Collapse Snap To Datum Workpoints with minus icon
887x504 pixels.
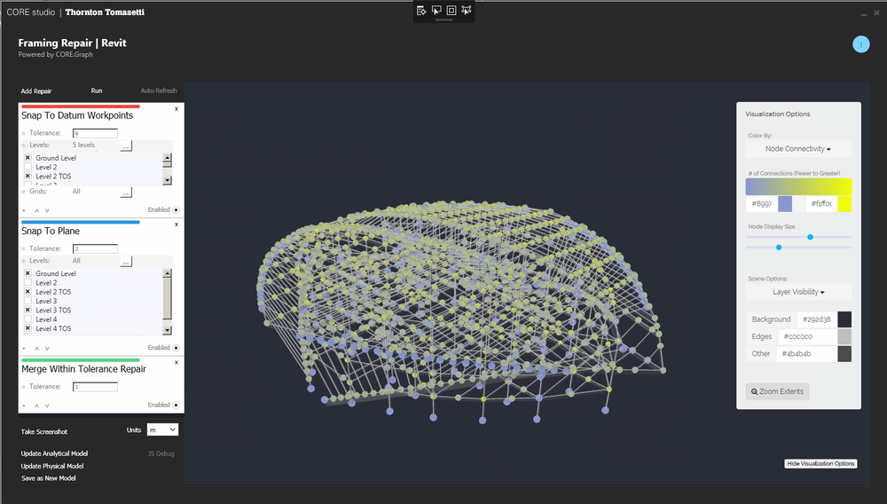tap(24, 210)
